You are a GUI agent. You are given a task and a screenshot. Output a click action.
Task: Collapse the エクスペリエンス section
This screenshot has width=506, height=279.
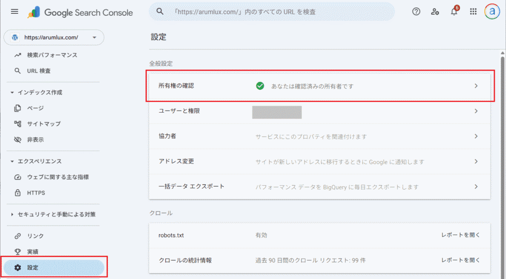coord(12,161)
